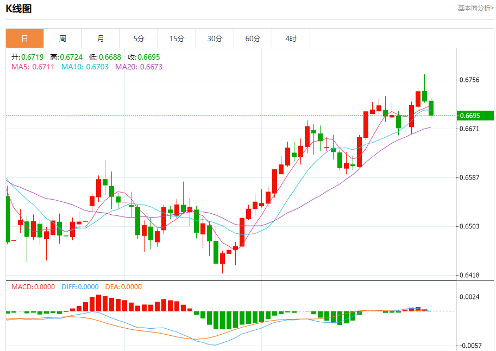Switch to the 月 monthly tab
Screen dimensions: 496x351
click(x=101, y=39)
